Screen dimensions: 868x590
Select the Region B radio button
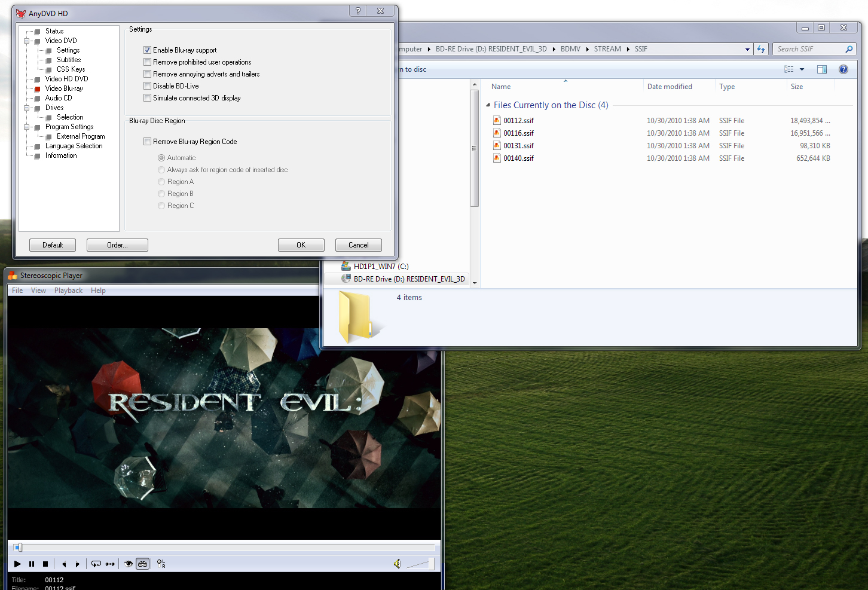coord(161,194)
